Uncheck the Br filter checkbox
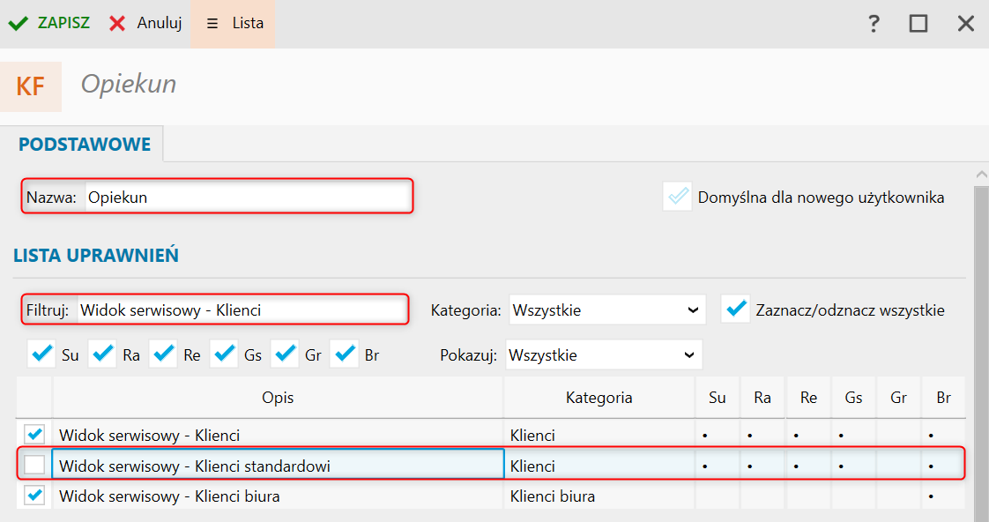989x522 pixels. 343,354
